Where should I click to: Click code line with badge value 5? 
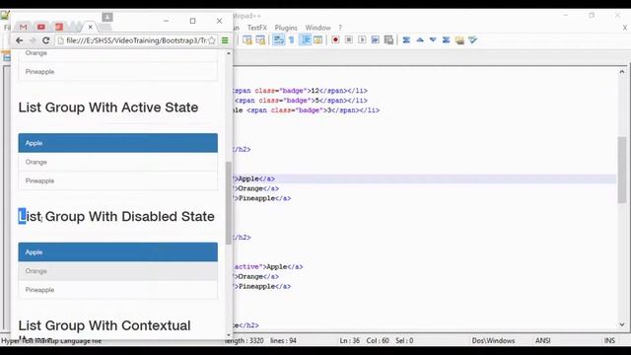[x=301, y=101]
